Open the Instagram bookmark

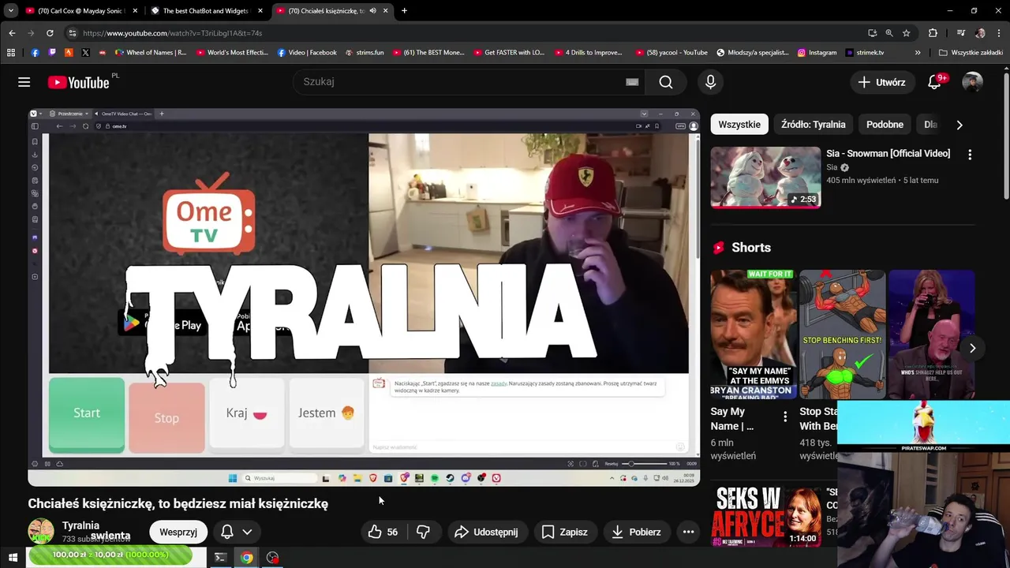coord(817,53)
